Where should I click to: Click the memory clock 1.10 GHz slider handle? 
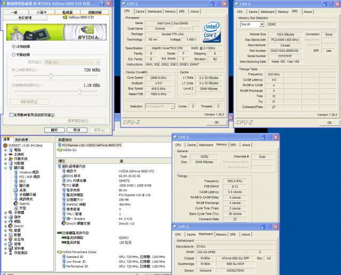pyautogui.click(x=79, y=92)
